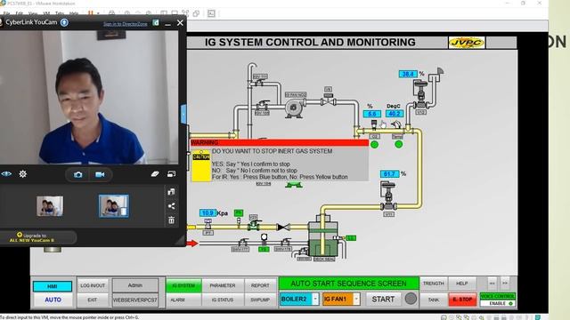The height and width of the screenshot is (320, 570).
Task: Toggle the HMI mode button
Action: coord(53,286)
